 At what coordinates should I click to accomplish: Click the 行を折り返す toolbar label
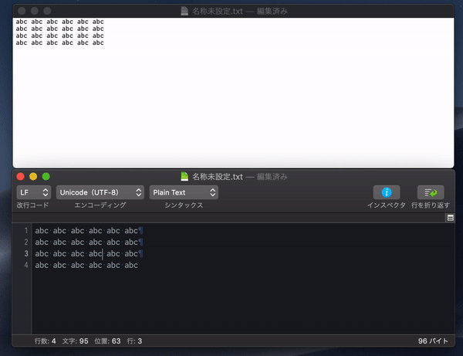431,205
